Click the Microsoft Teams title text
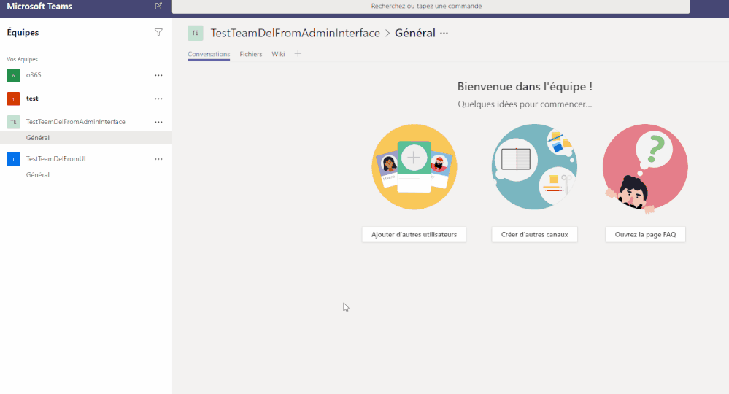This screenshot has width=729, height=394. tap(39, 7)
